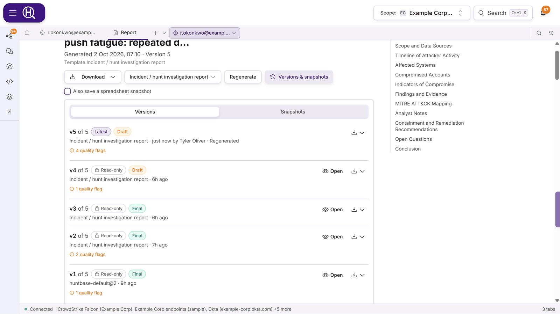The height and width of the screenshot is (314, 560).
Task: Download version v5 of 5
Action: 354,133
